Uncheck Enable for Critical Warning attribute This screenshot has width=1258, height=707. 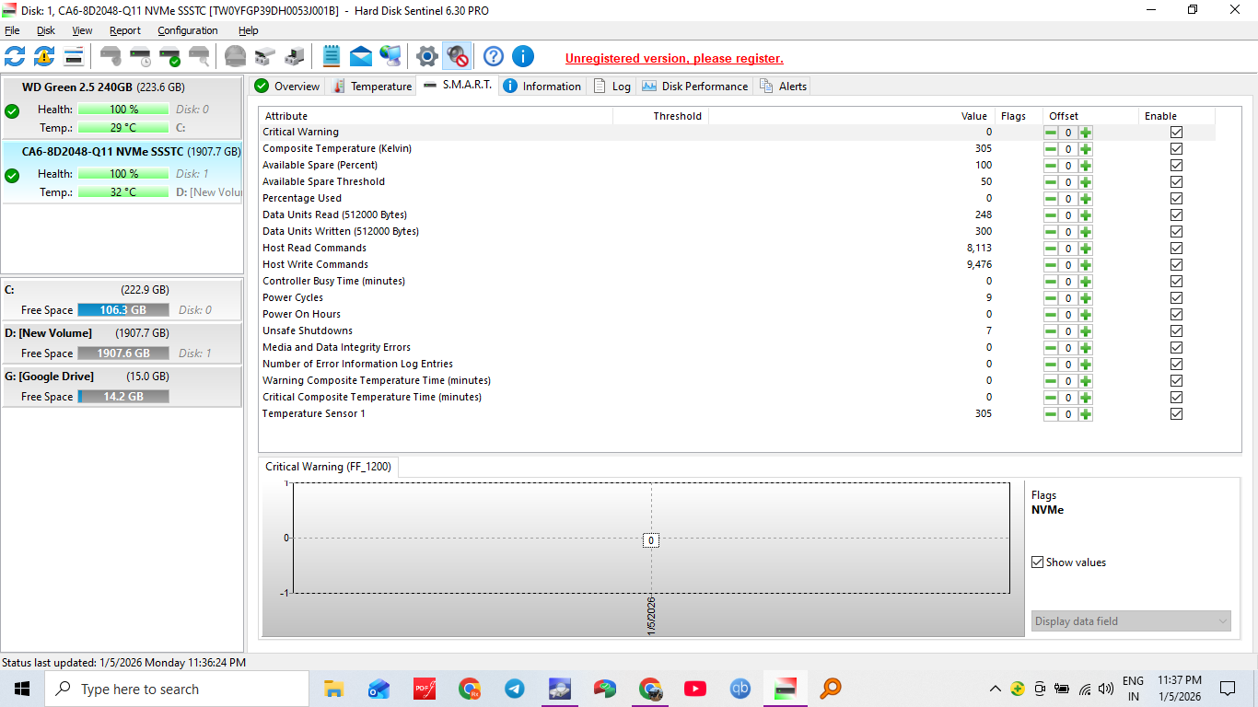(x=1176, y=133)
